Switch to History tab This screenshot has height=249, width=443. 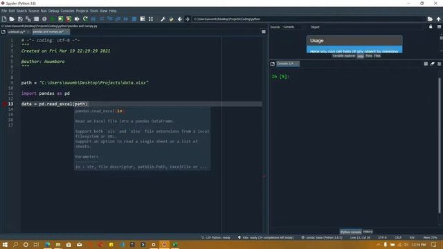368,232
